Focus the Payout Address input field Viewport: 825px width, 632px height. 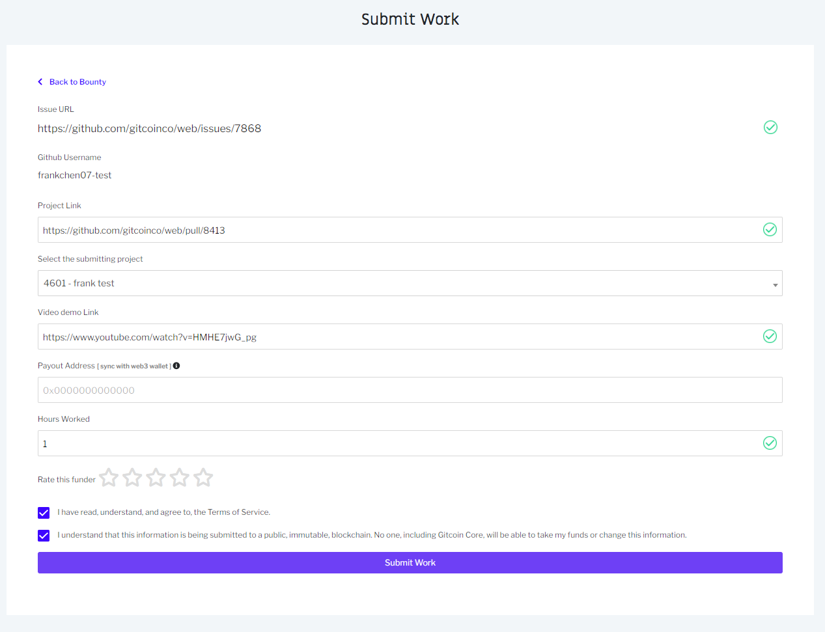pos(410,390)
